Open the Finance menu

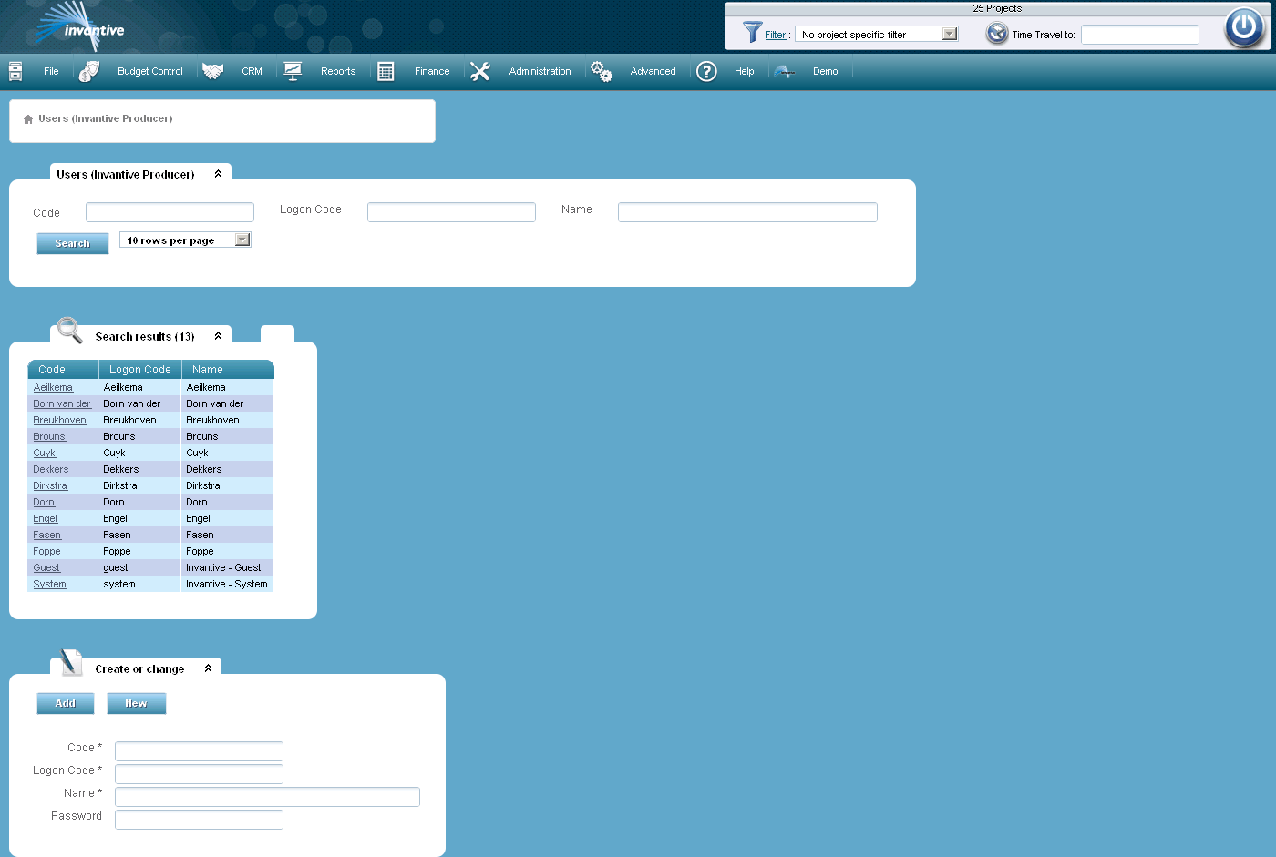[x=432, y=71]
